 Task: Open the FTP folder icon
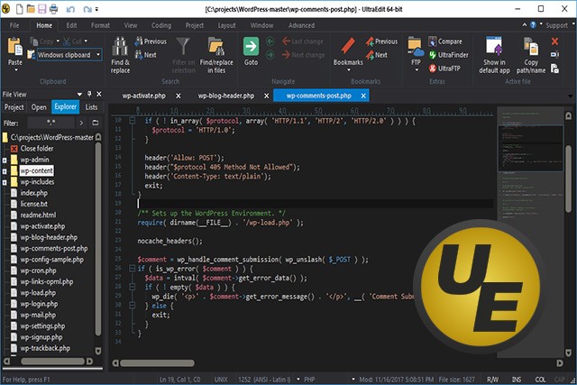[x=416, y=47]
